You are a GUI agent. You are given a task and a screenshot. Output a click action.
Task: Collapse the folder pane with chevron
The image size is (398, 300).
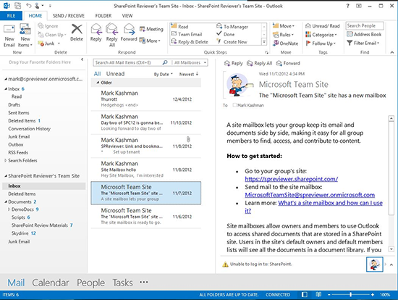point(82,59)
